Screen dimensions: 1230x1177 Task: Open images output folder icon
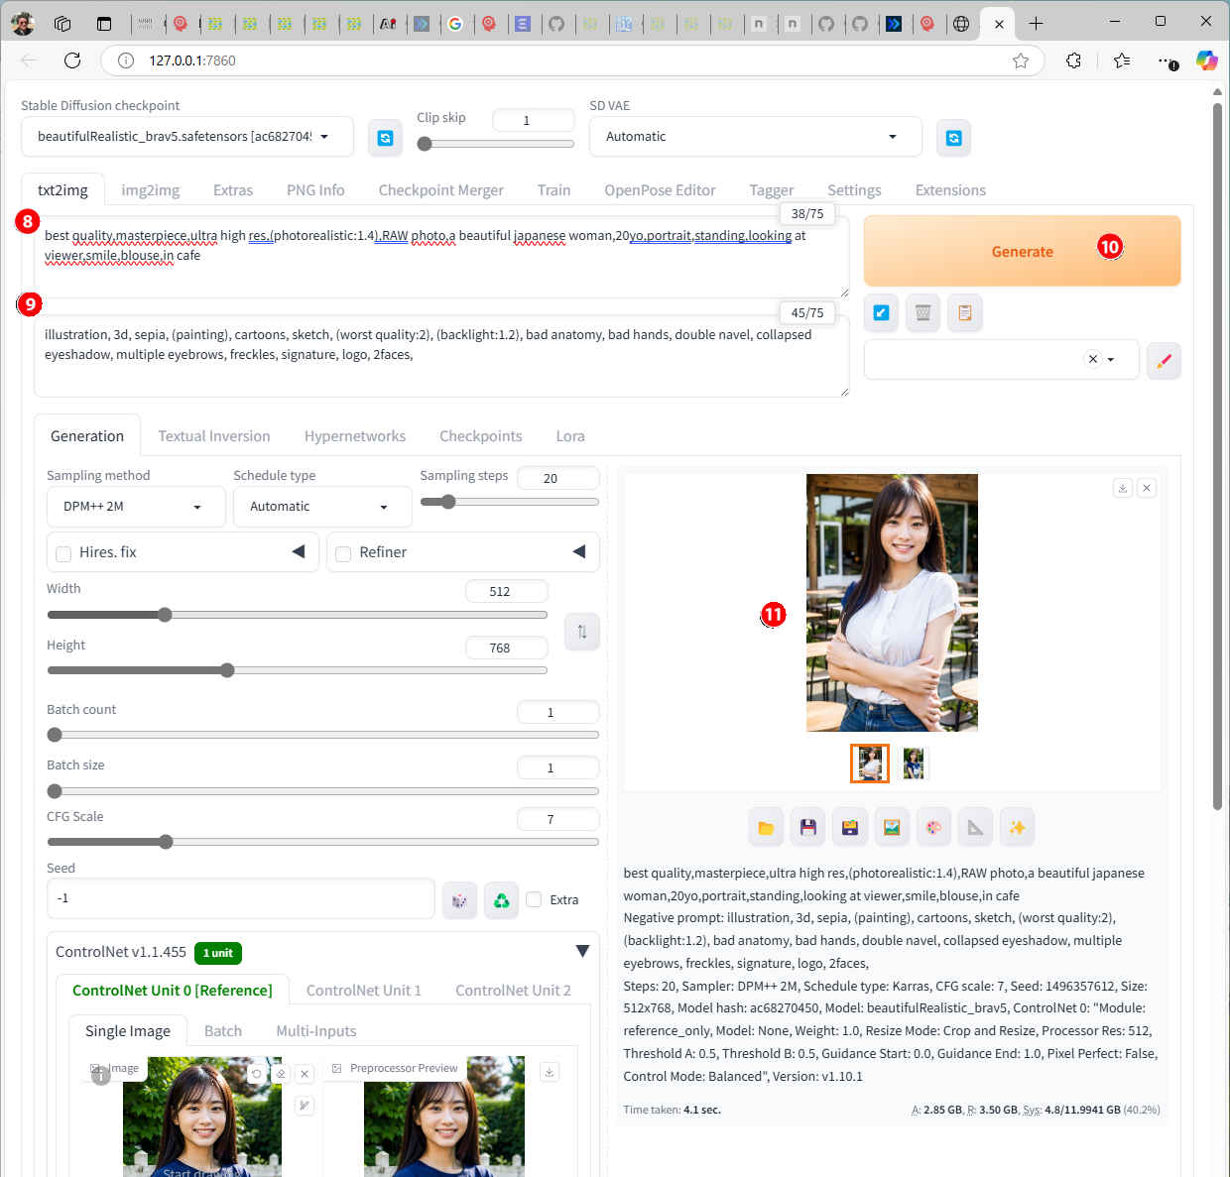(766, 828)
